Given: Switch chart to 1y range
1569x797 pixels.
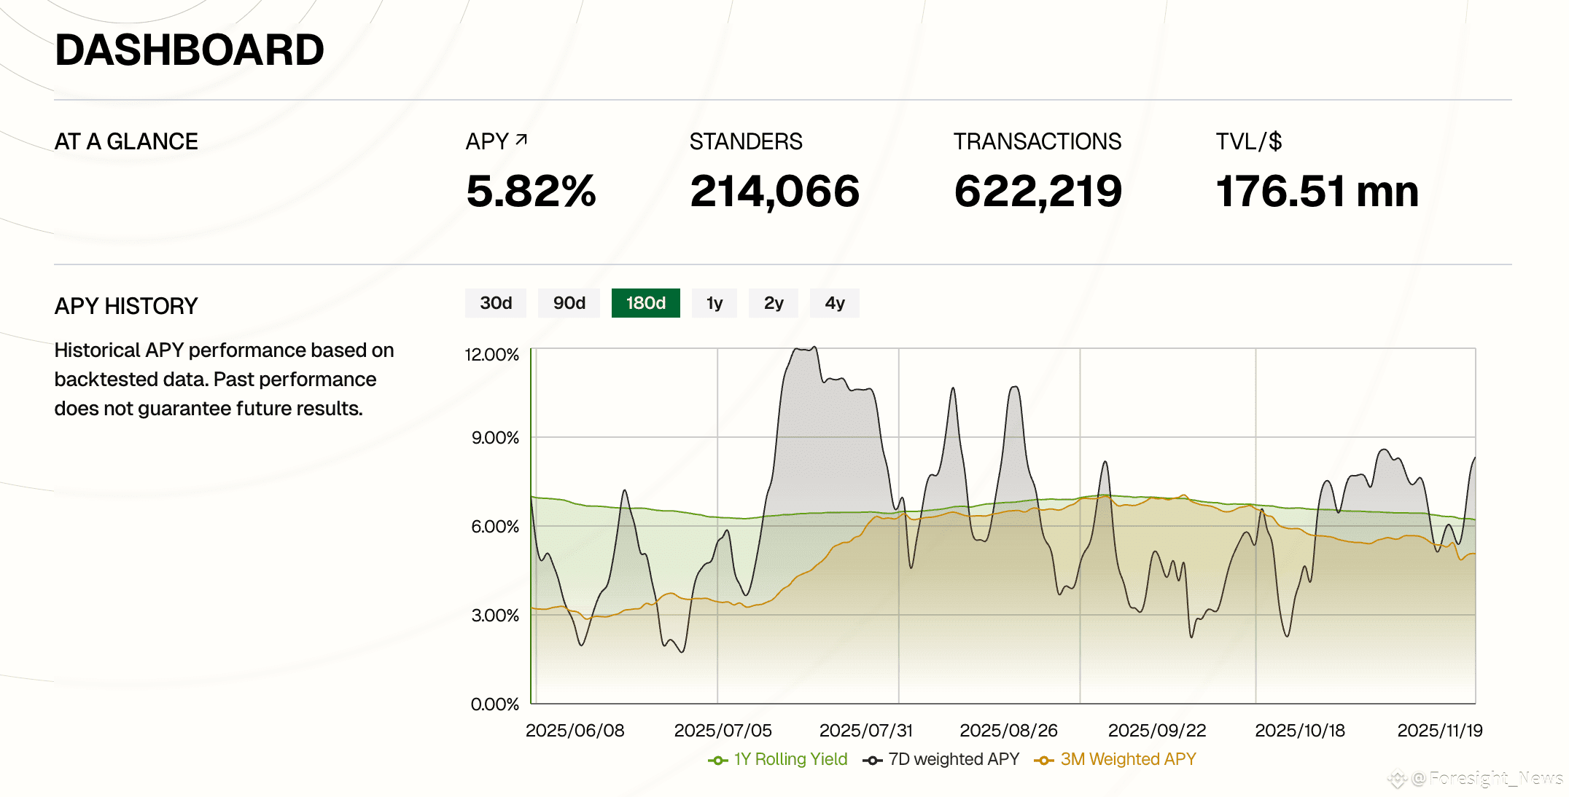Looking at the screenshot, I should 714,303.
